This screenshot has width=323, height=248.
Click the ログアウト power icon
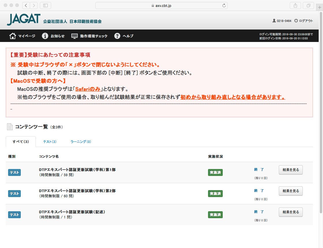(x=296, y=21)
